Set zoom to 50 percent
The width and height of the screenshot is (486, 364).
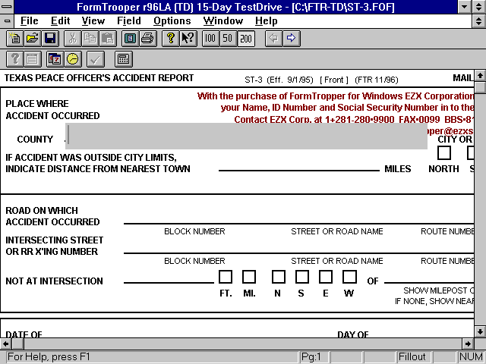pos(228,38)
